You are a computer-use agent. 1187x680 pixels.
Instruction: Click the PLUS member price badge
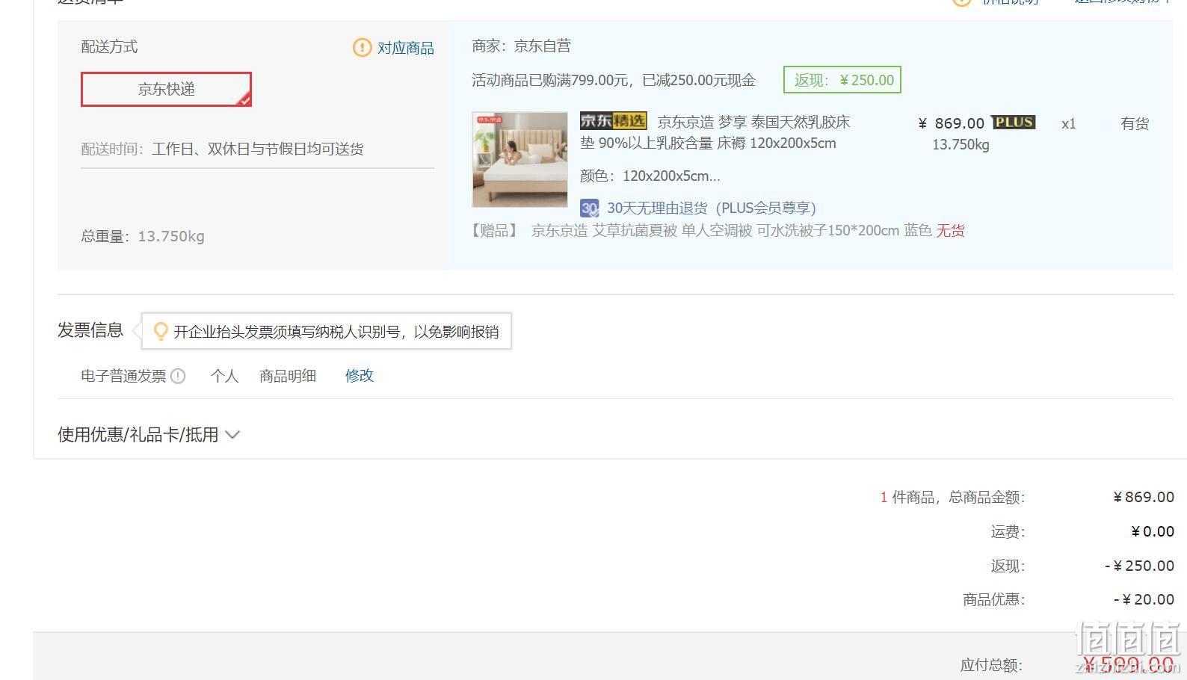pos(1014,123)
